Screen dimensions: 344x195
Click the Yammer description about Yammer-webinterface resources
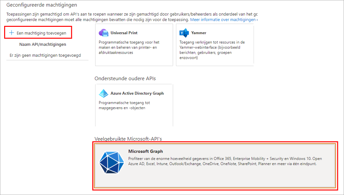pos(212,50)
